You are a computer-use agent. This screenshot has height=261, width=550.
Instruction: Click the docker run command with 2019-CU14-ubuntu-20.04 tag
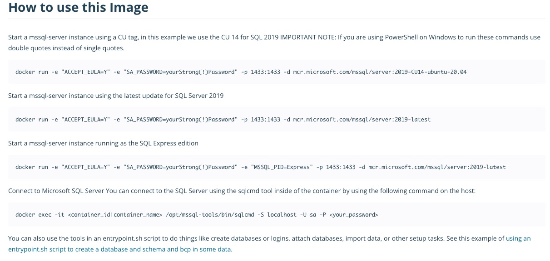tap(241, 72)
